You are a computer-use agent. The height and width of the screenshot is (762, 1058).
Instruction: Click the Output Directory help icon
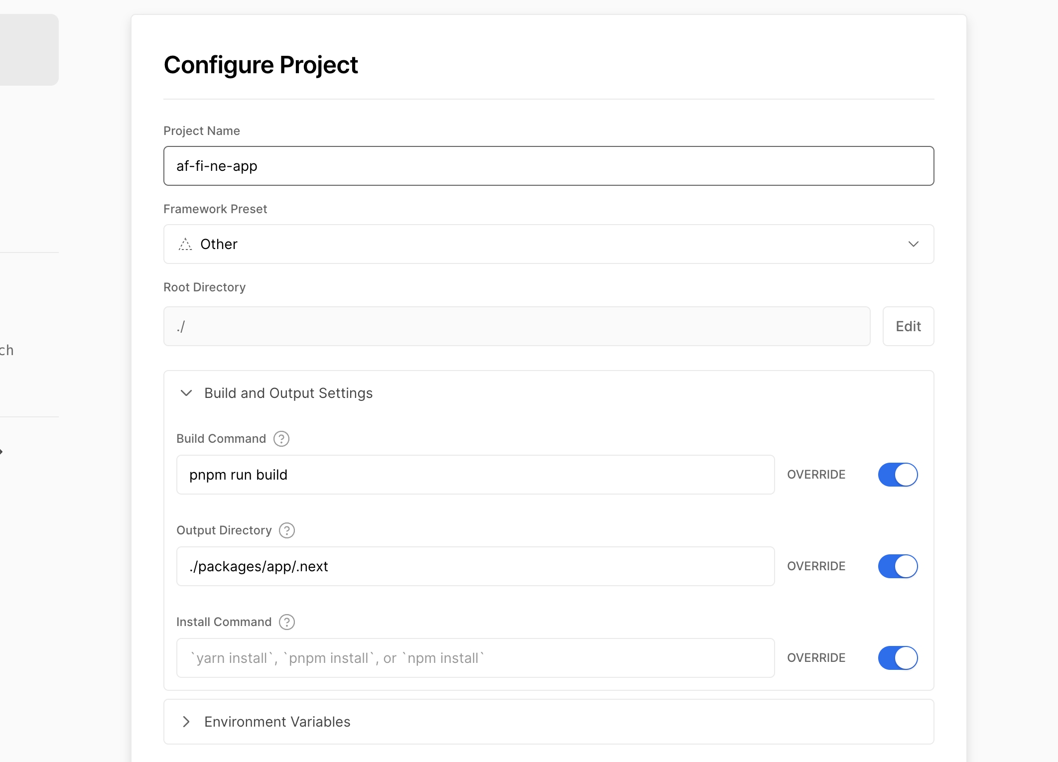click(286, 530)
